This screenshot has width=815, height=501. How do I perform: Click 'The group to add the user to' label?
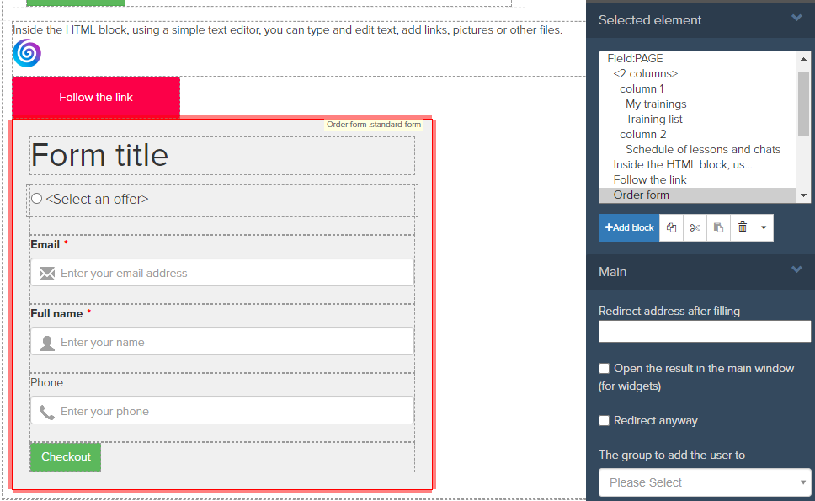pyautogui.click(x=672, y=456)
